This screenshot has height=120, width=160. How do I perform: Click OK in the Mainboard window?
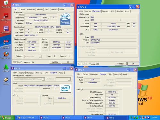click(133, 64)
